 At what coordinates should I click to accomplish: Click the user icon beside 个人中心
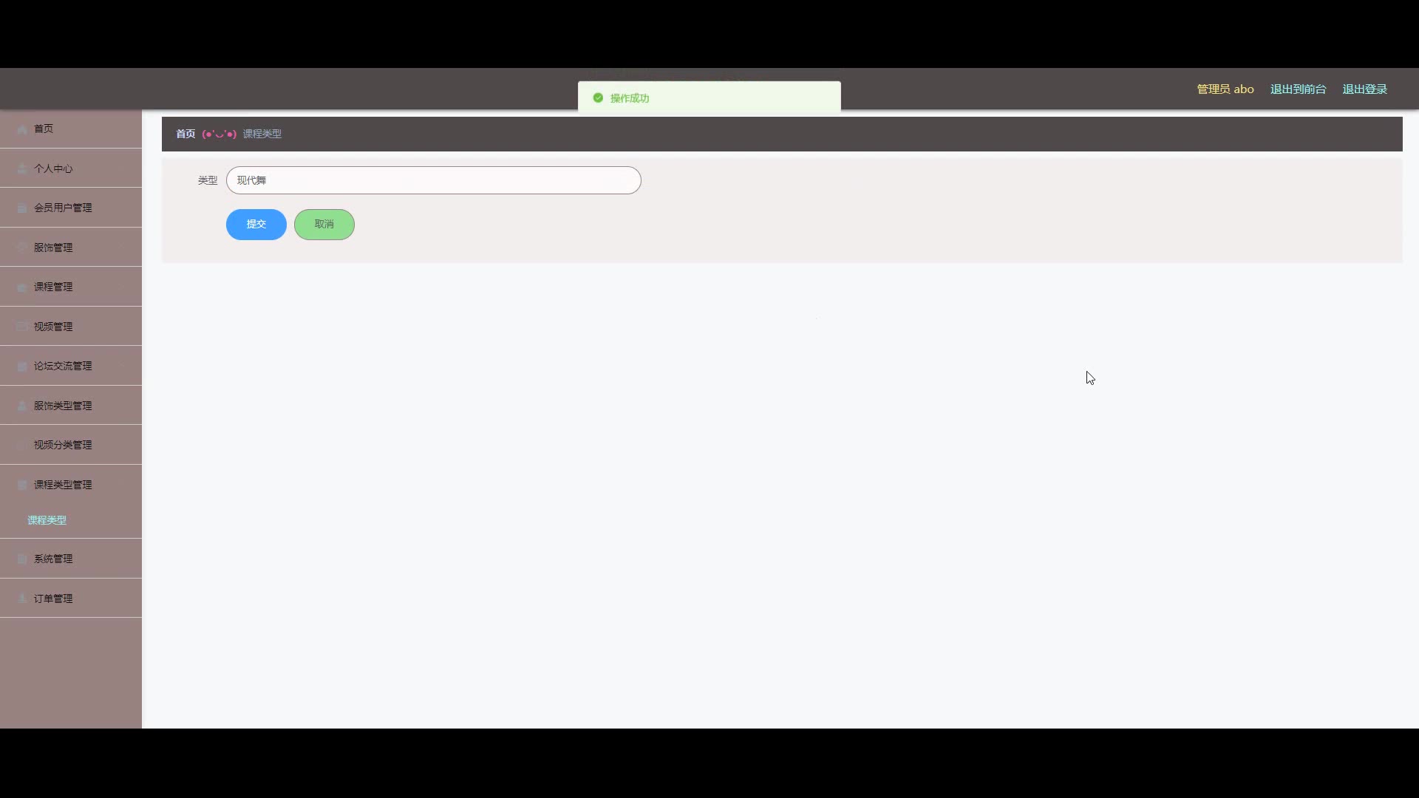22,168
